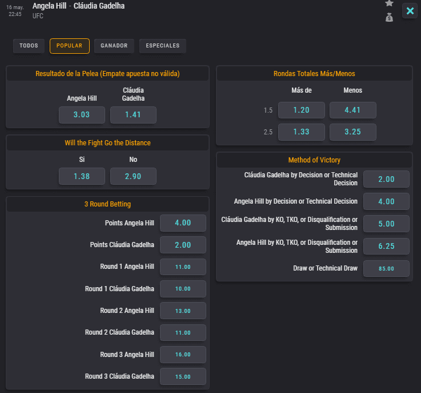Screen dimensions: 421x393
Task: Select Menos 2.5 rounds at 3.25
Action: [353, 132]
